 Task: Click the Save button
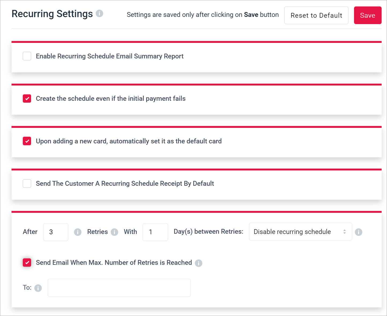pos(368,15)
